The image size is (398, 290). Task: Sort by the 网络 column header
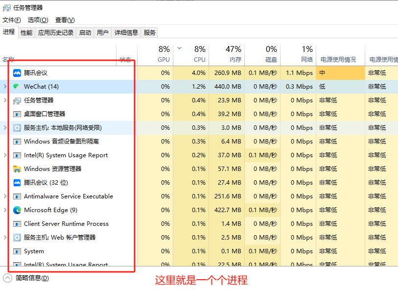pyautogui.click(x=298, y=55)
